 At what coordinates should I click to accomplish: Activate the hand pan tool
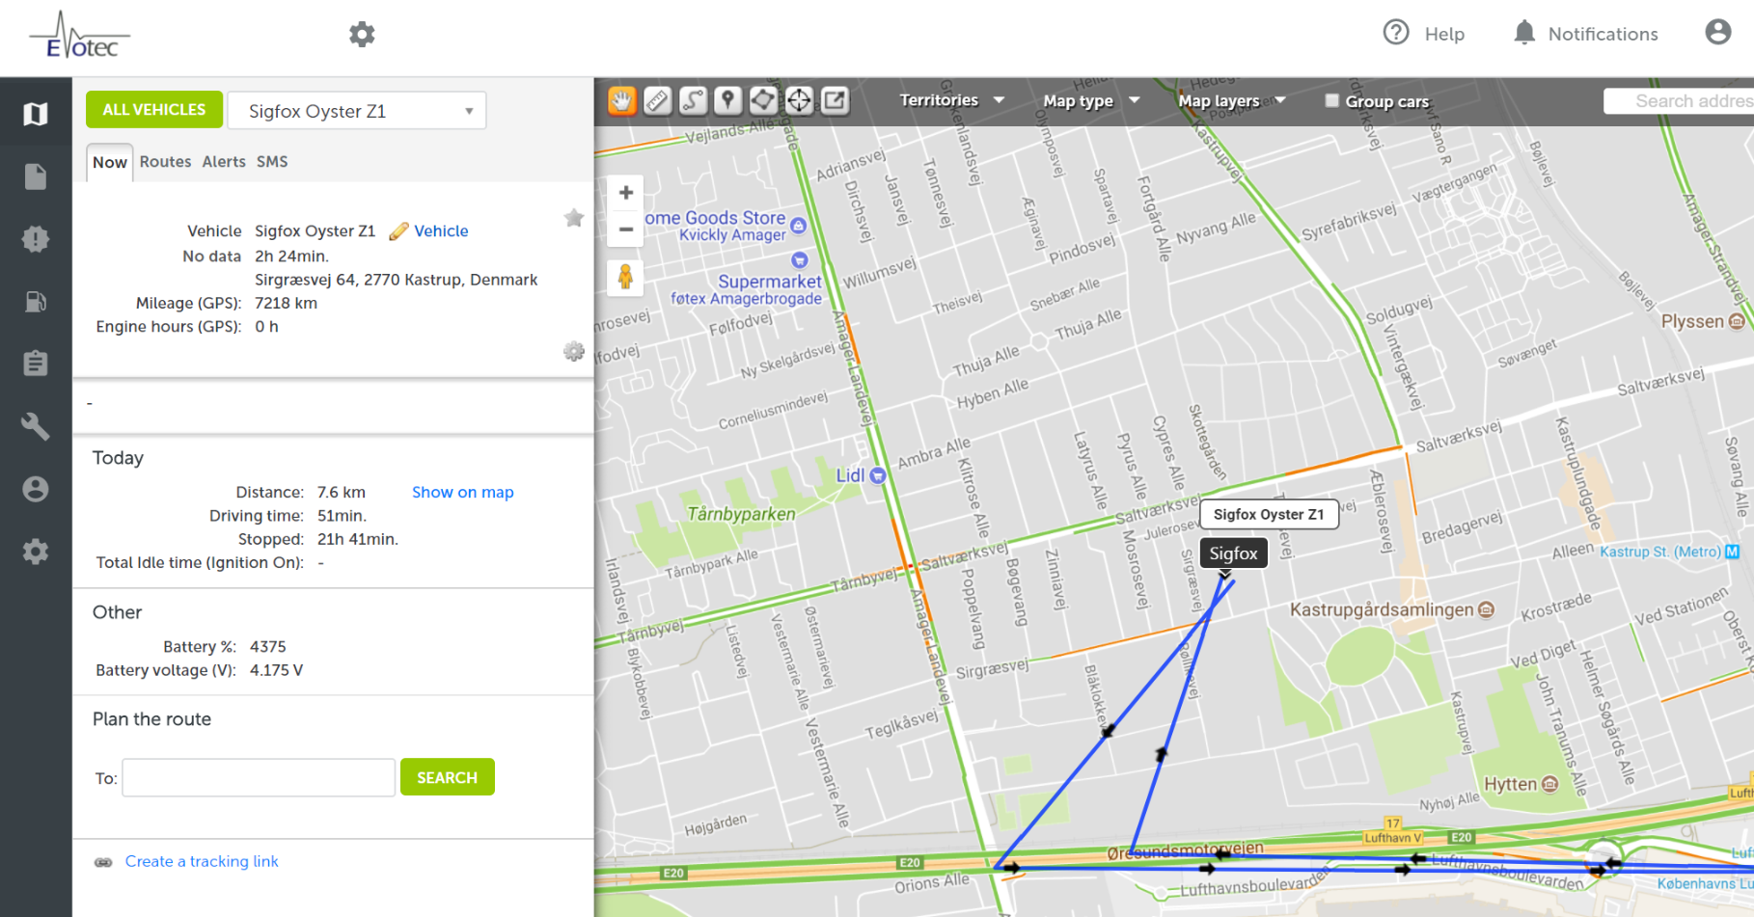coord(622,100)
